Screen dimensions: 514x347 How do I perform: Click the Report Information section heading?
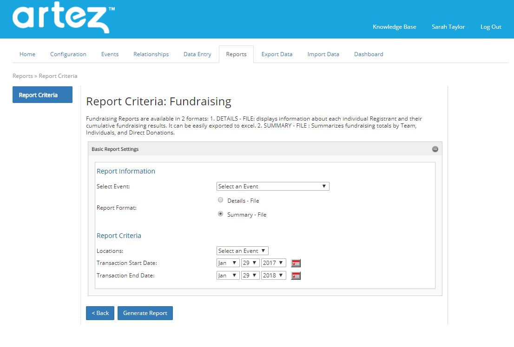(x=126, y=171)
